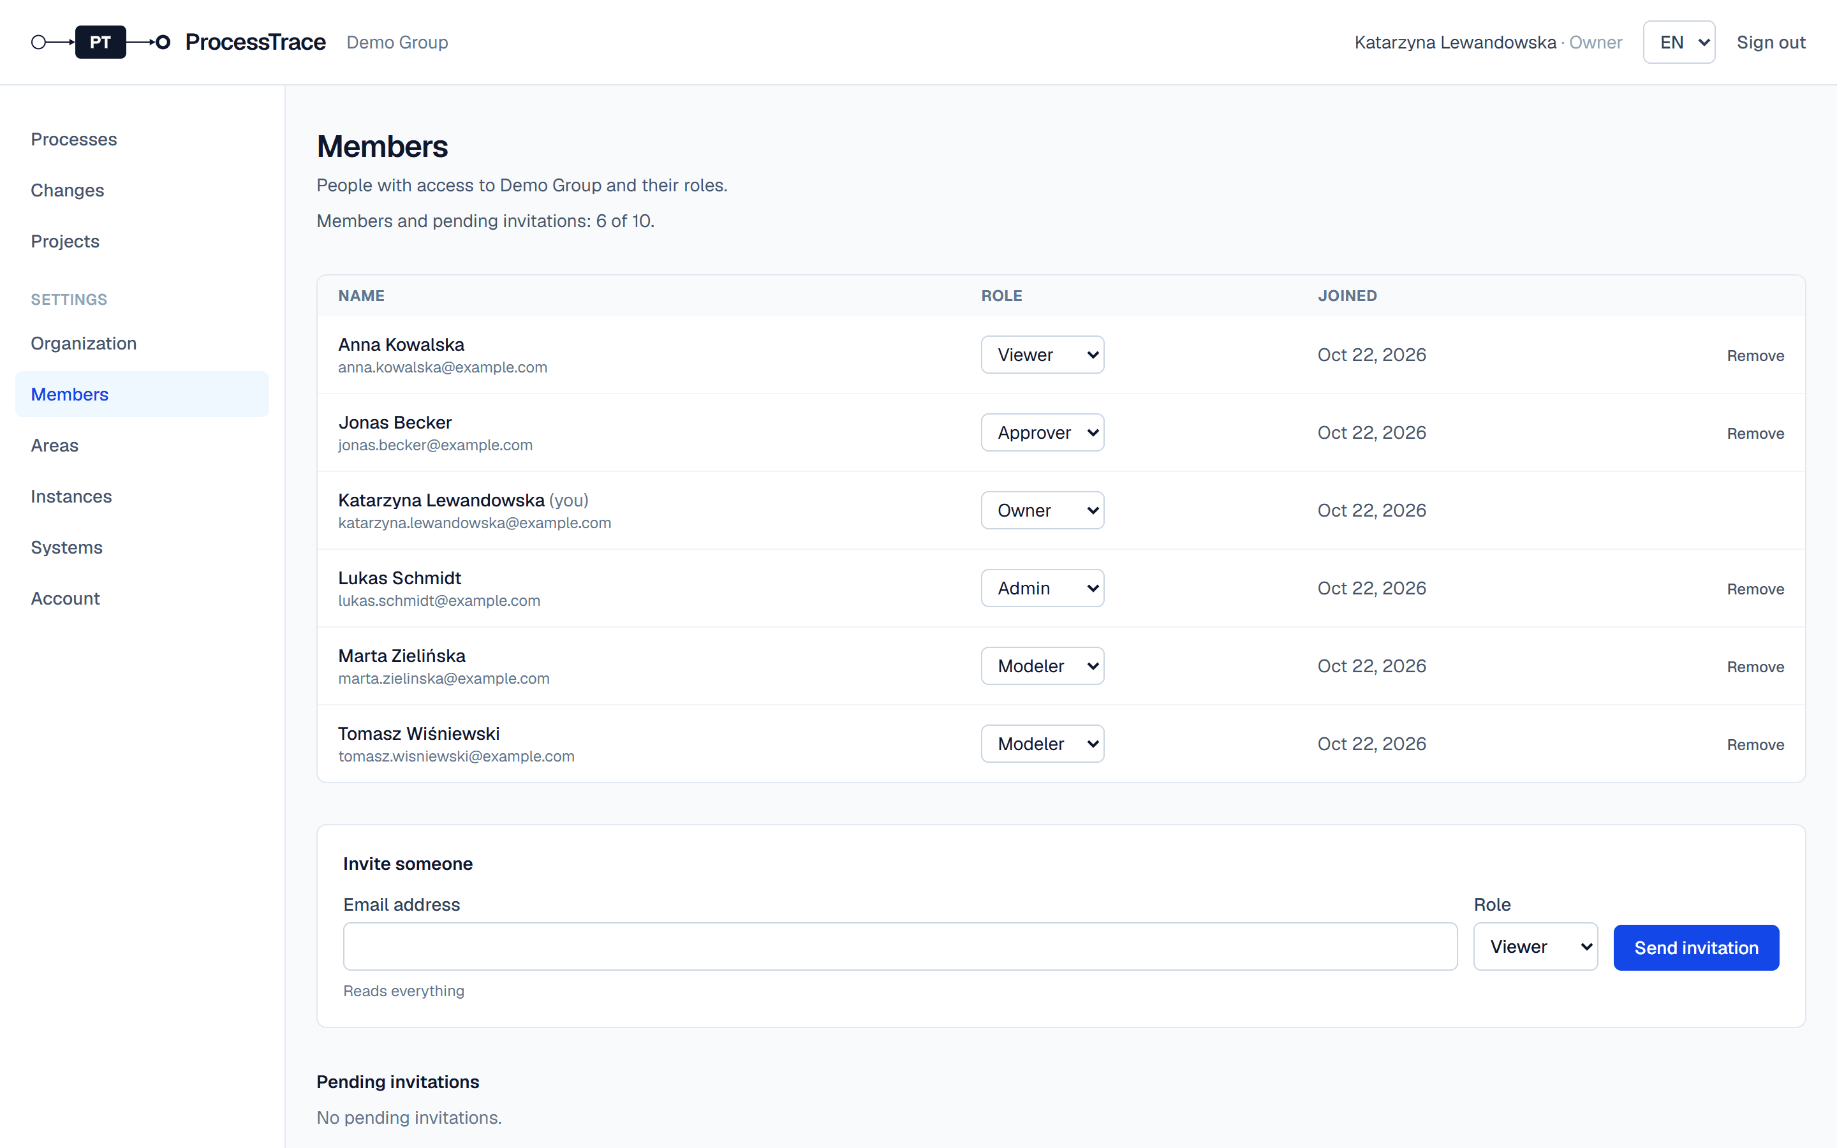Click the Send invitation button
1837x1148 pixels.
[1696, 948]
